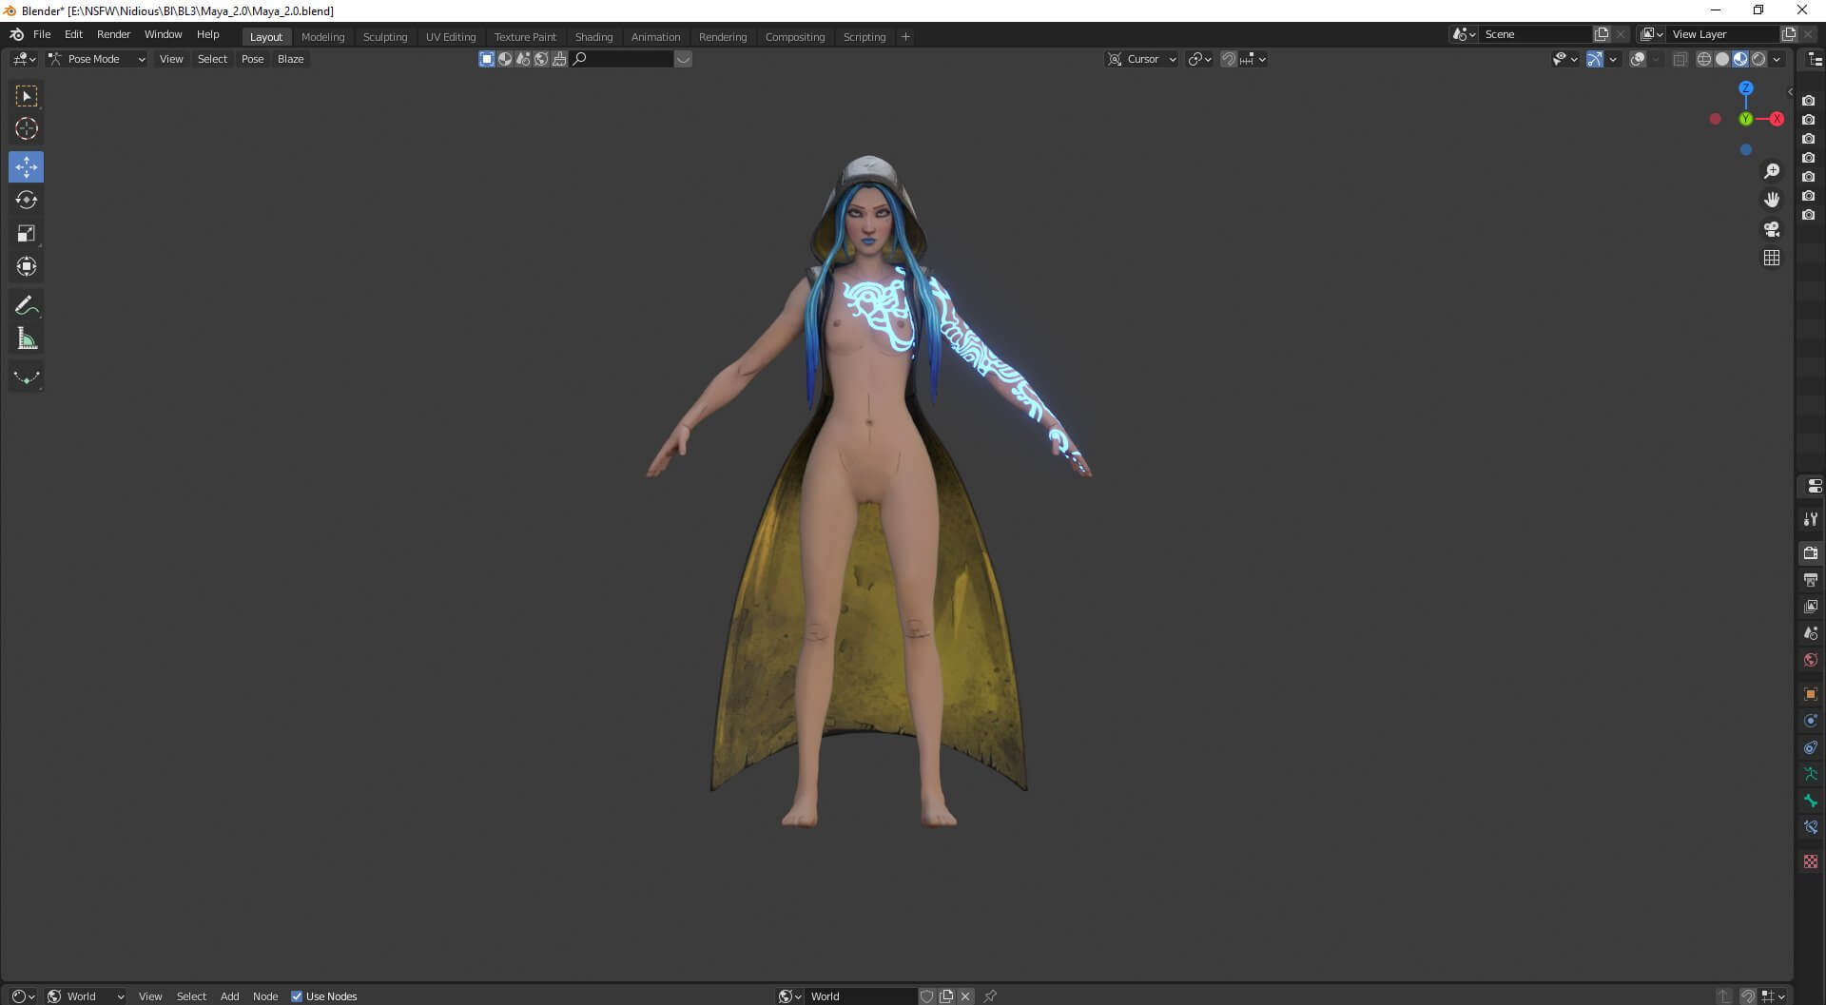This screenshot has height=1005, width=1826.
Task: Open the Window menu
Action: coord(163,34)
